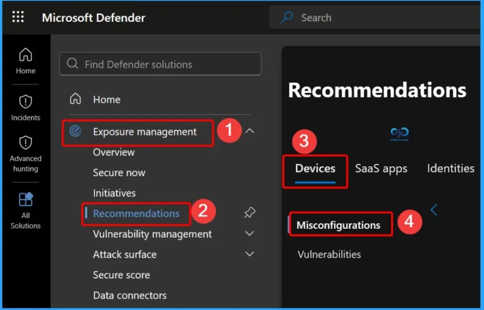Open the Secure score page

(121, 275)
